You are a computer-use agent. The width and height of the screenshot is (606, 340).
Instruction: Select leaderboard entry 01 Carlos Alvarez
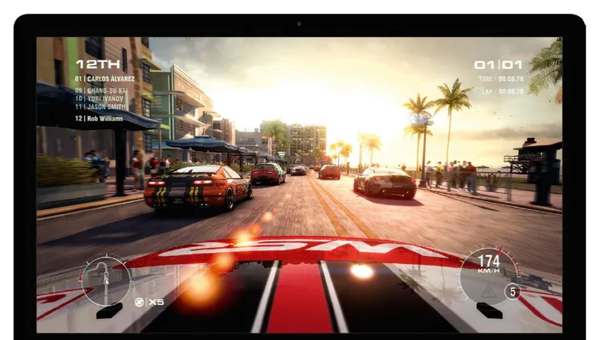click(105, 79)
